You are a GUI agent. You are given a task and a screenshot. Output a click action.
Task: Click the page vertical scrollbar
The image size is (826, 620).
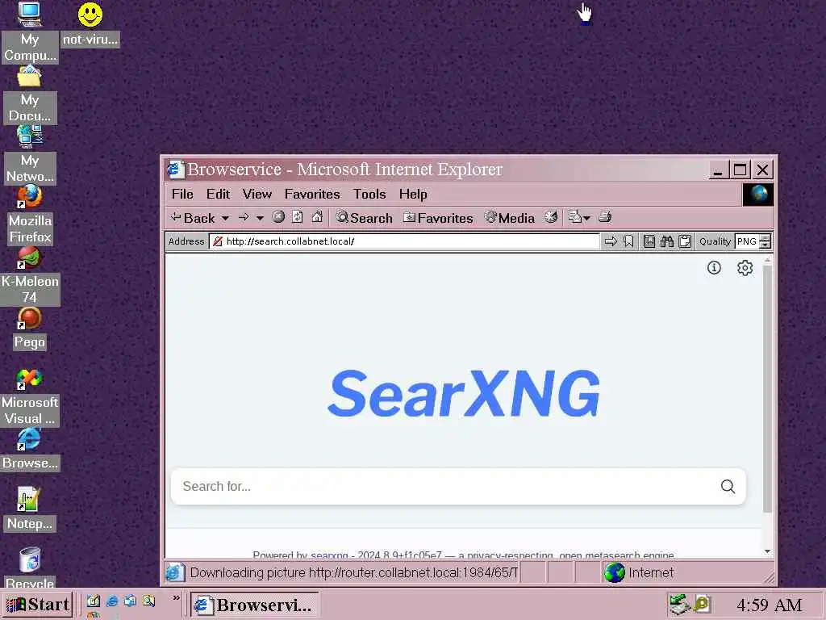(767, 390)
